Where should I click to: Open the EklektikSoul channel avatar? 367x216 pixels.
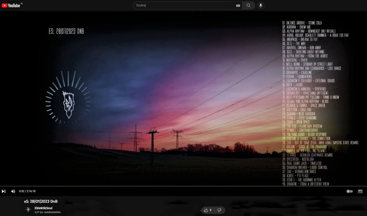point(28,210)
